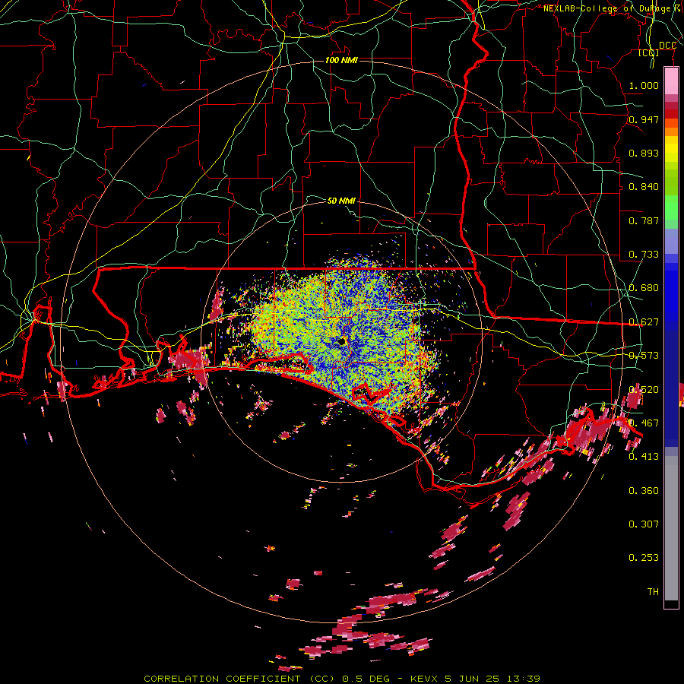Click the black radar site dot at echo center
This screenshot has width=684, height=684.
[342, 341]
